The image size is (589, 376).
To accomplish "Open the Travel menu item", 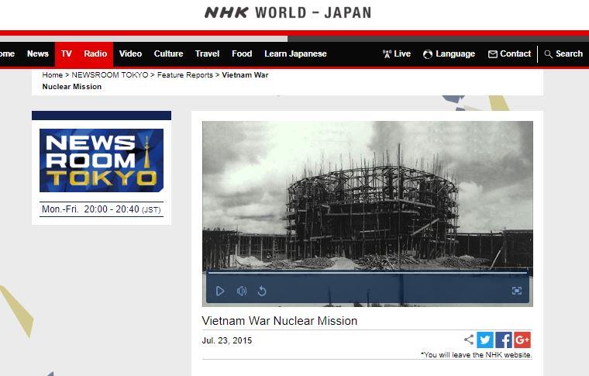I will tap(208, 53).
